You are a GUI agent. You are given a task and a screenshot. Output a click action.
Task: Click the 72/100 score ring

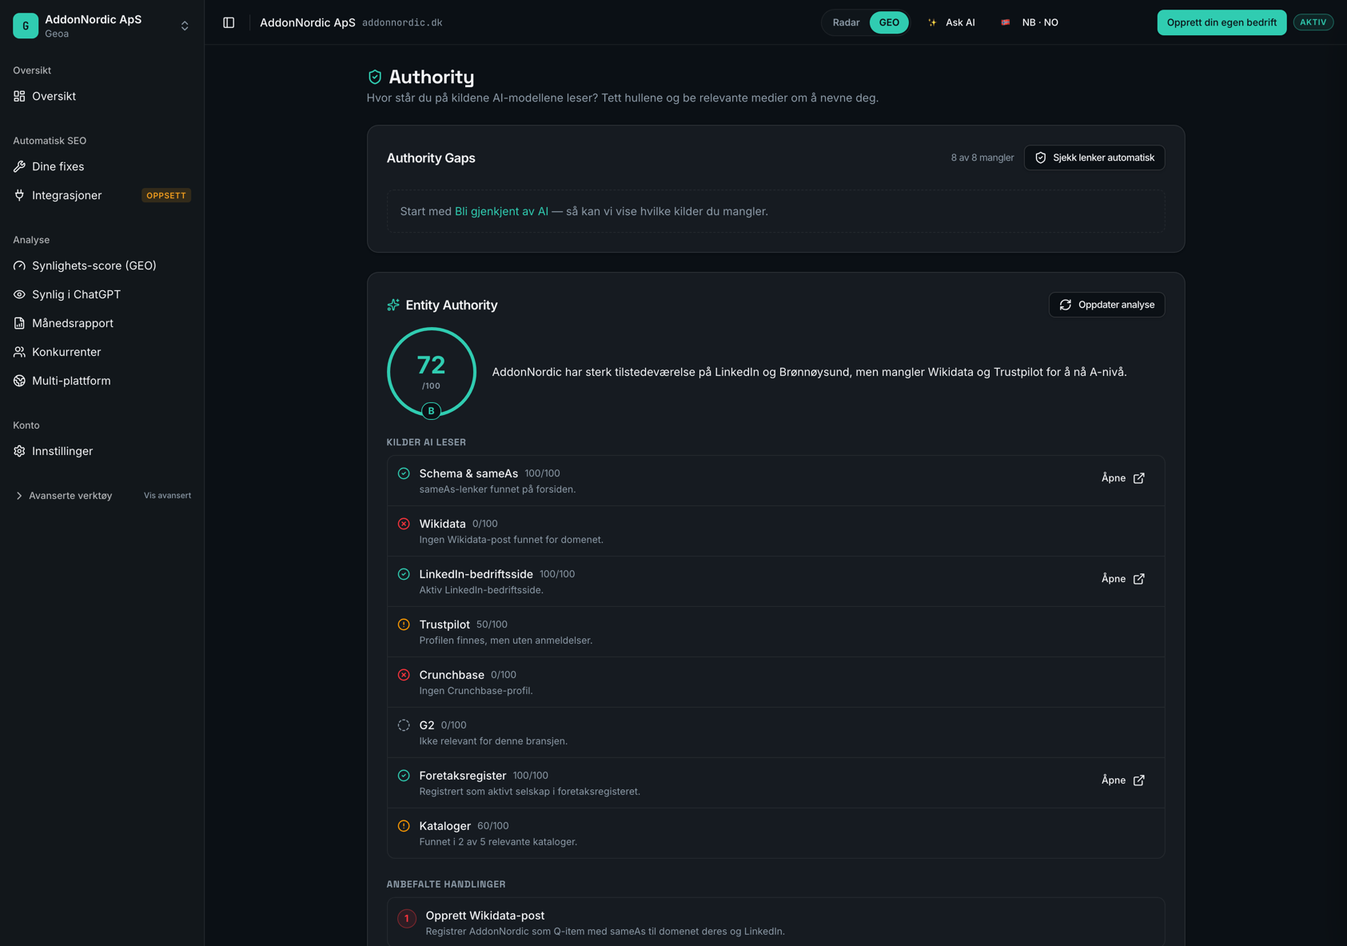click(x=432, y=372)
